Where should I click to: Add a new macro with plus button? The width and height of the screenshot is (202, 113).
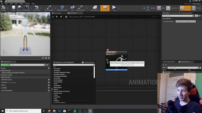49,85
